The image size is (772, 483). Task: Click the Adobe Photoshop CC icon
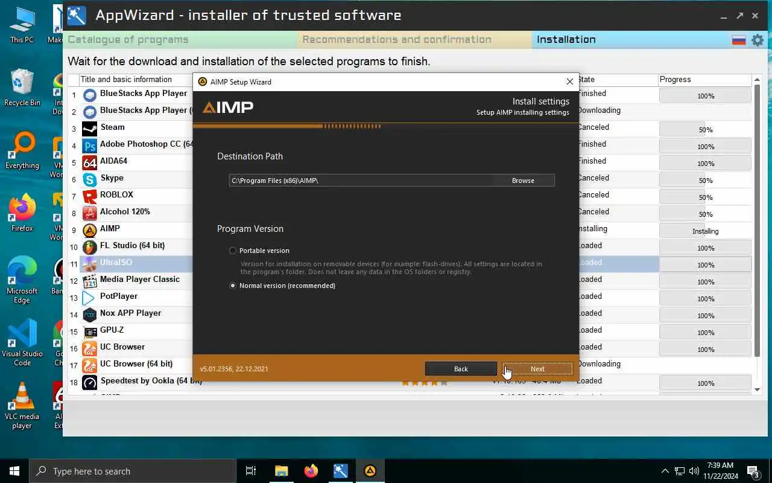pyautogui.click(x=90, y=146)
